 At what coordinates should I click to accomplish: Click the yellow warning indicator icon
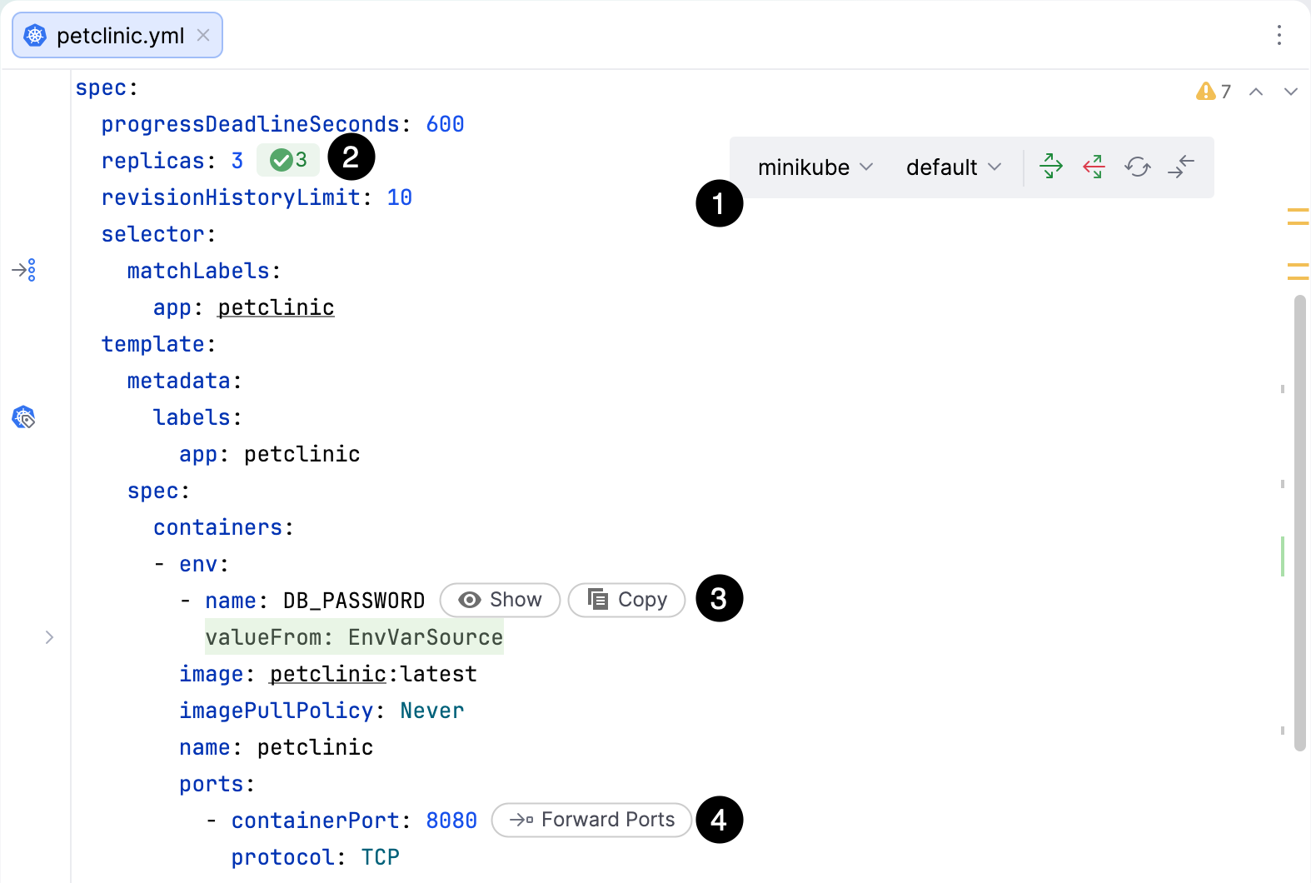1205,91
